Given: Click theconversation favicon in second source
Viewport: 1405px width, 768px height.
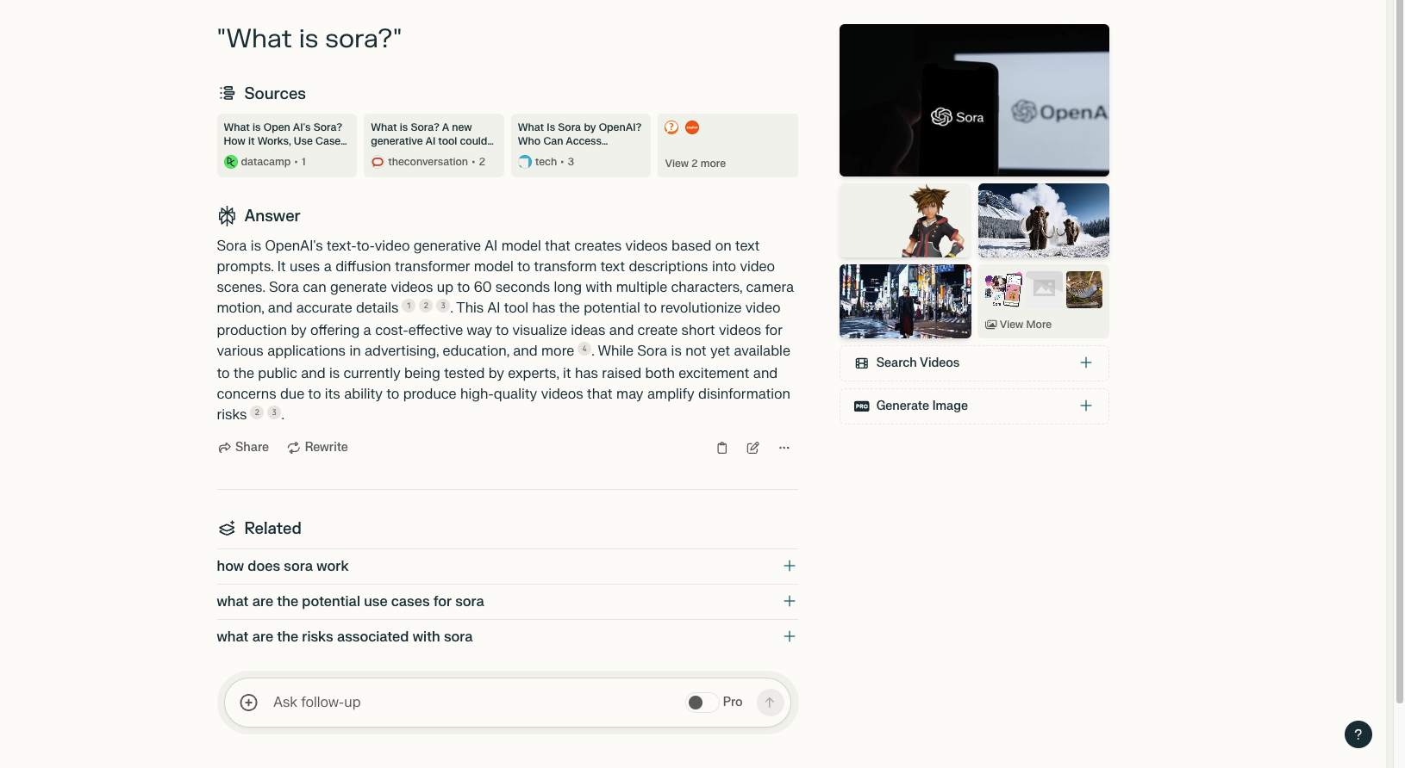Looking at the screenshot, I should (378, 162).
